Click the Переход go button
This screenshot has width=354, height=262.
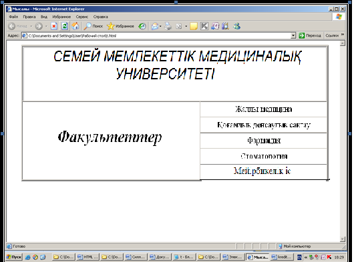[x=310, y=35]
